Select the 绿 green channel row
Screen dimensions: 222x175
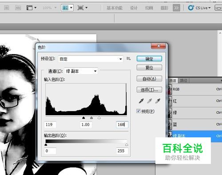(195, 113)
